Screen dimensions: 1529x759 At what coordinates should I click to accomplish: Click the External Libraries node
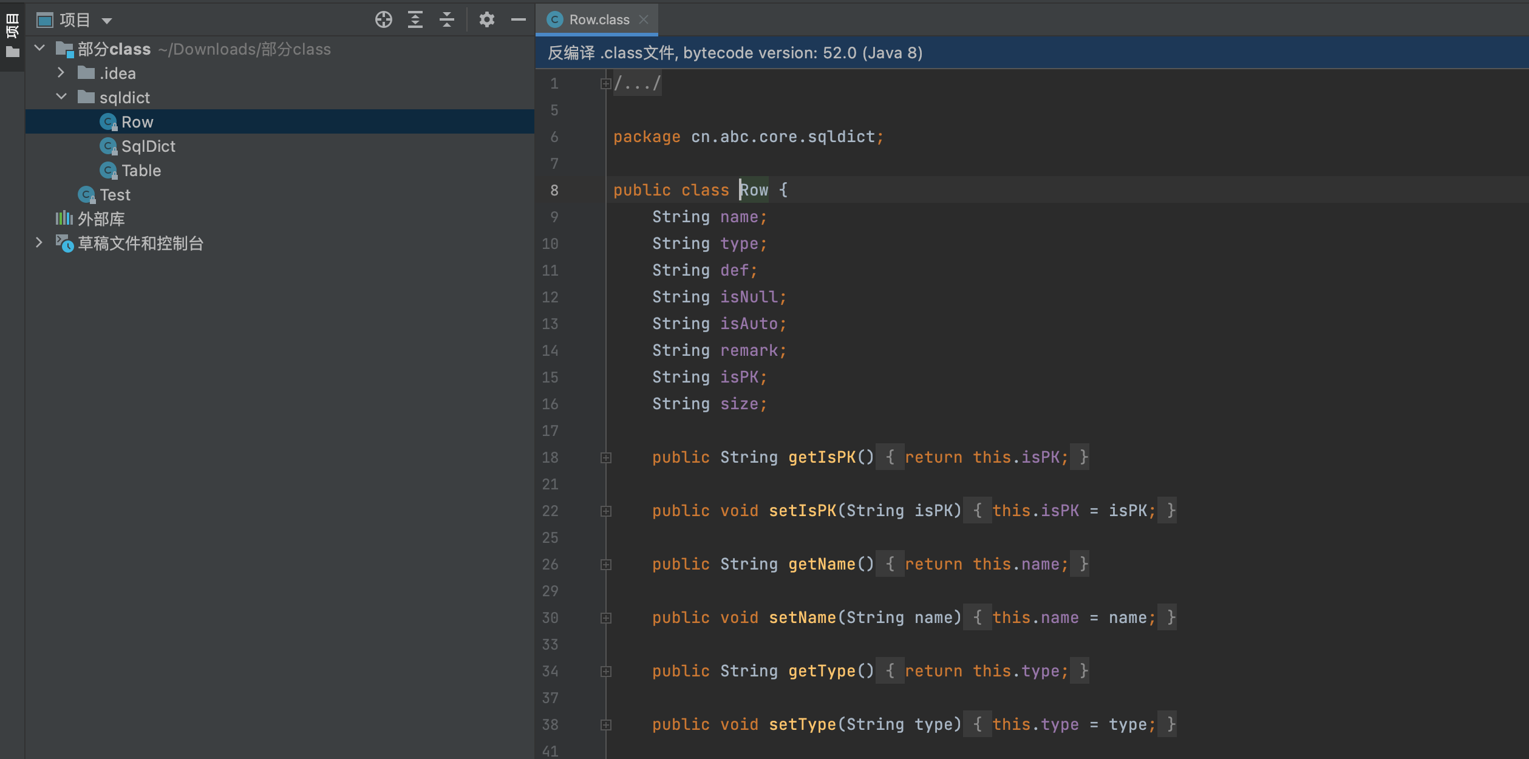tap(101, 219)
